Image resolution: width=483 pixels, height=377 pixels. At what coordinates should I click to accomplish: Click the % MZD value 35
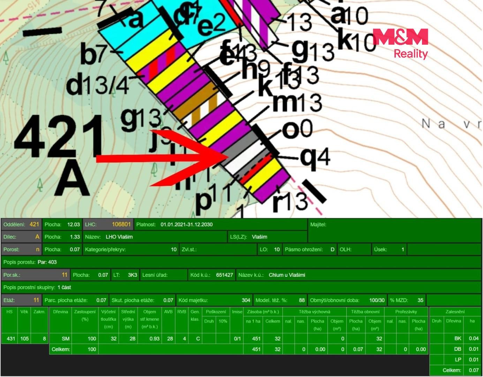pyautogui.click(x=420, y=300)
